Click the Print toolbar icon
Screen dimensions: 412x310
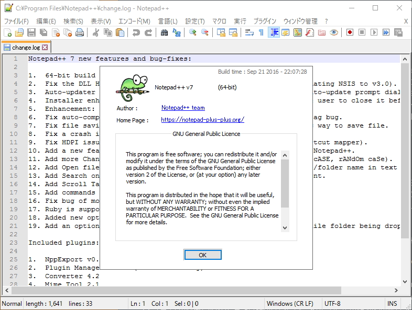(x=80, y=32)
